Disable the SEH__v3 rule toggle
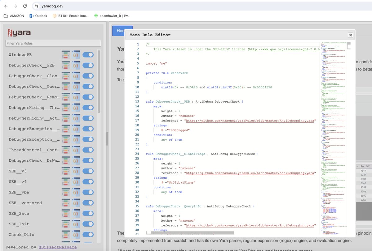372x251 pixels. (88, 171)
